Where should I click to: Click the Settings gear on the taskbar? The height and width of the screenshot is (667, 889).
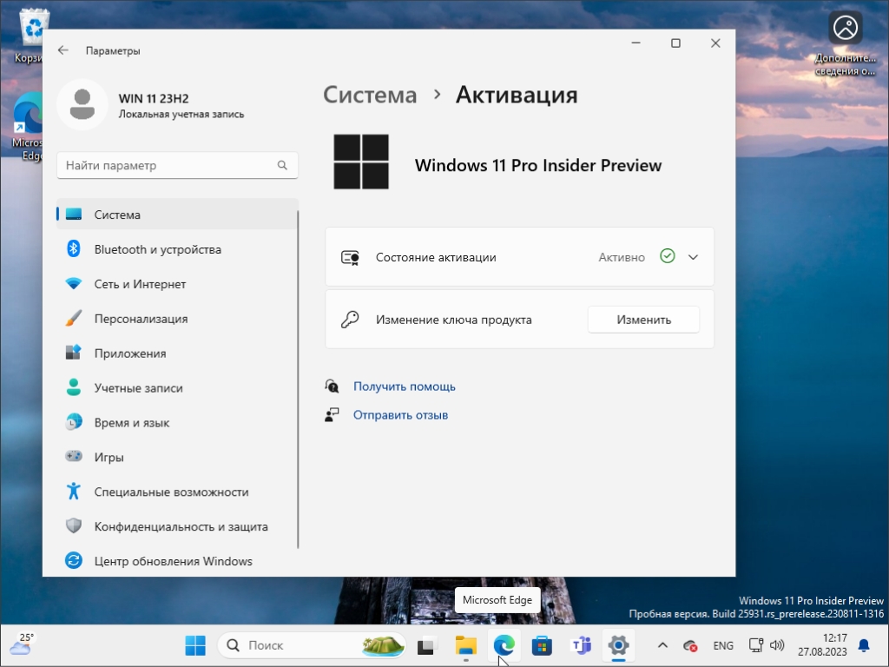point(618,645)
